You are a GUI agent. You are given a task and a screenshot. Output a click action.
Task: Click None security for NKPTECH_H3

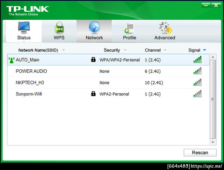click(105, 83)
